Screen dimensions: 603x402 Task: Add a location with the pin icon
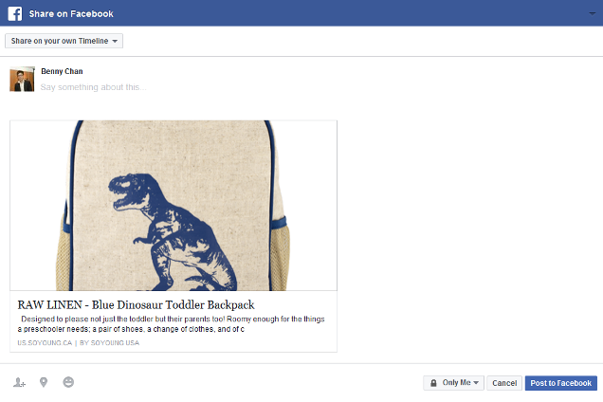coord(44,382)
